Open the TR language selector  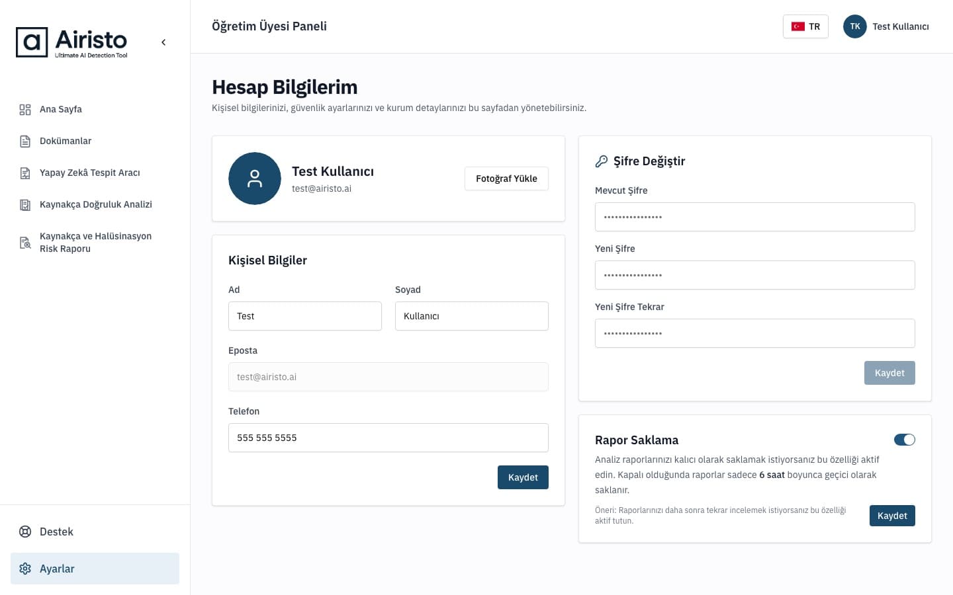(x=805, y=26)
